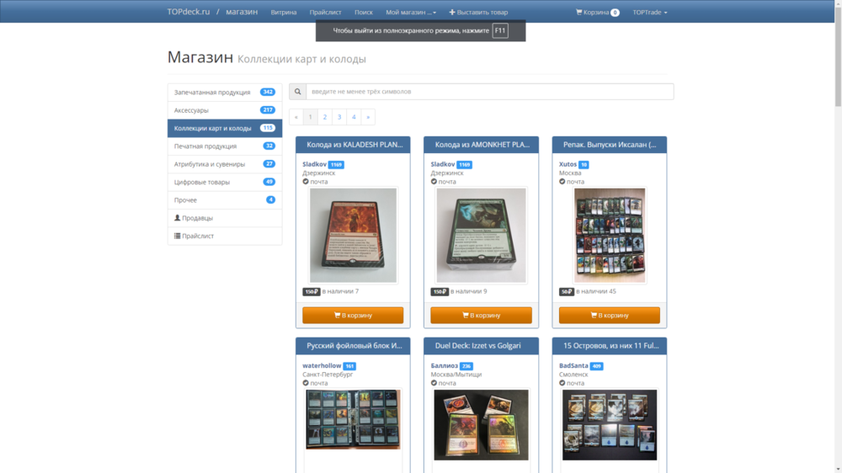Open Цифровые товары category
The image size is (842, 473).
(201, 182)
